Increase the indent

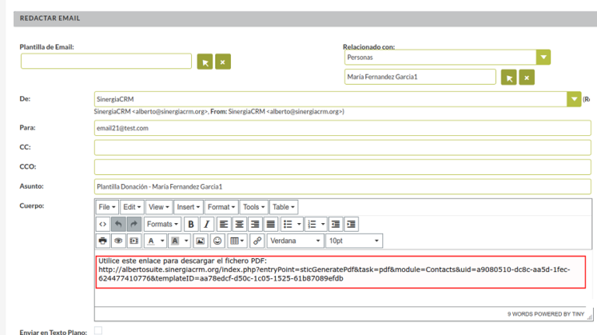351,224
